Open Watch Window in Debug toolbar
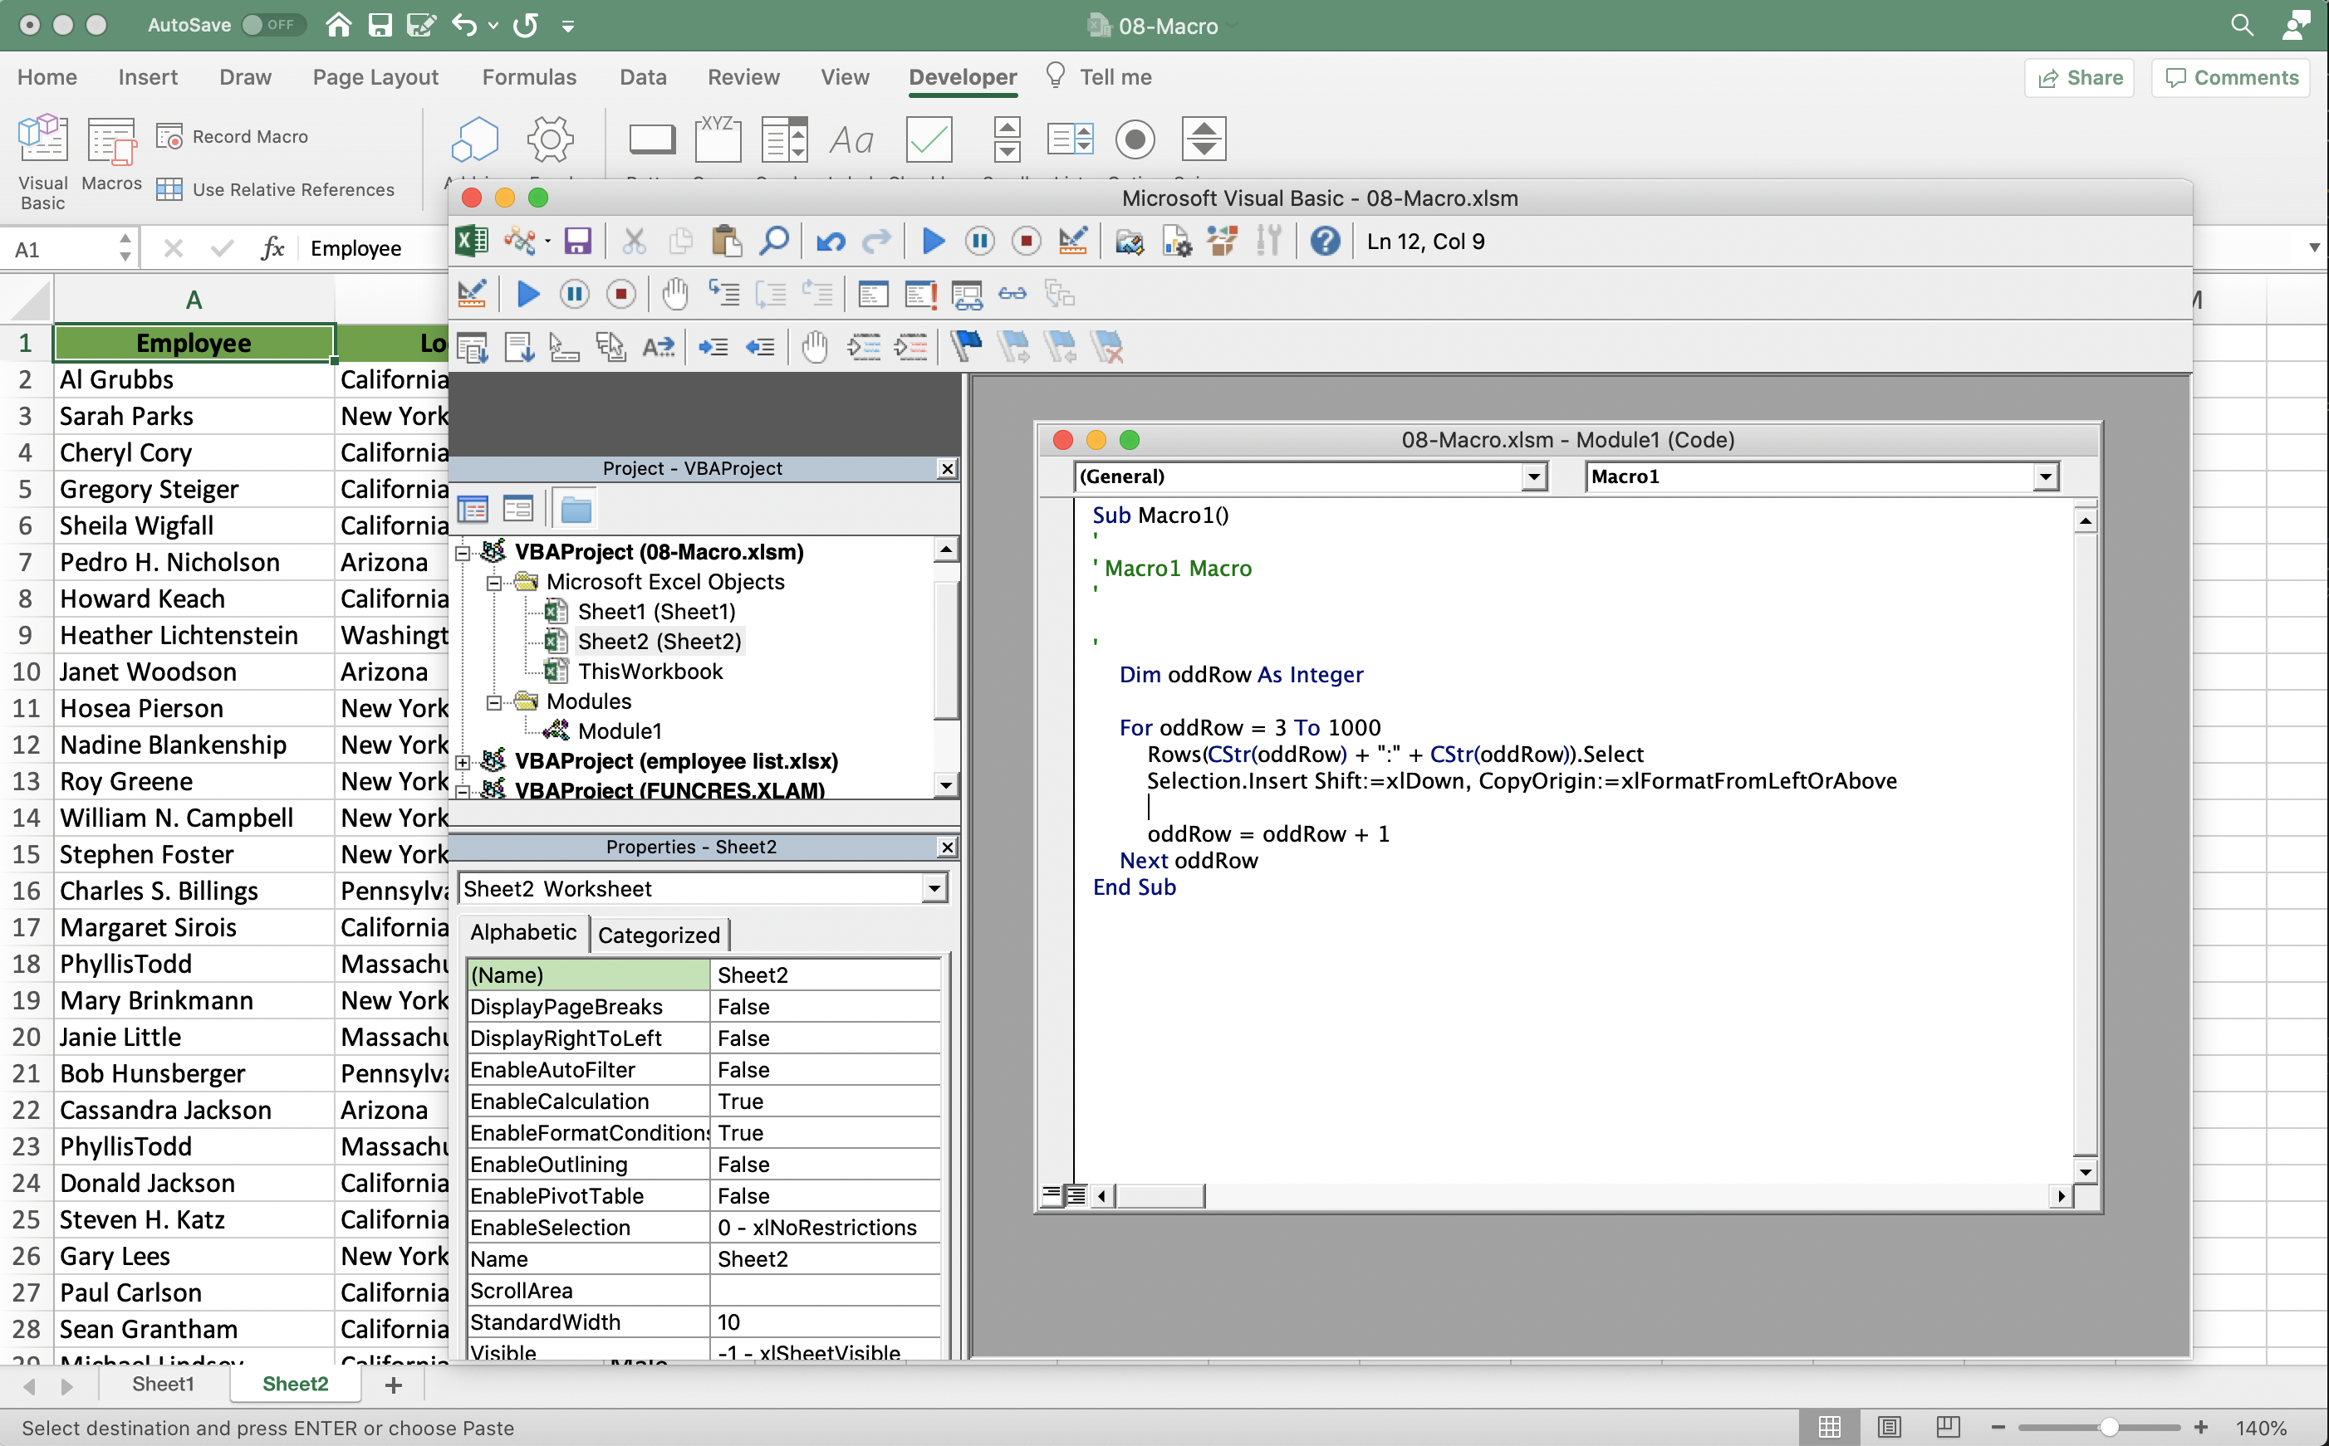 967,294
